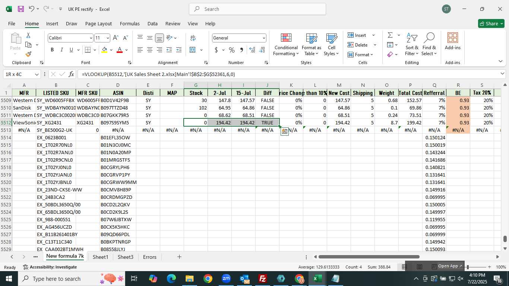Open the General number format dropdown
Screen dimensions: 509x286
coord(264,38)
